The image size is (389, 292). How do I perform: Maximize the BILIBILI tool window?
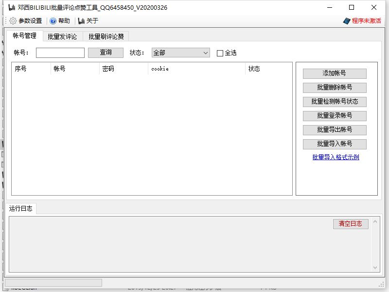pos(352,7)
